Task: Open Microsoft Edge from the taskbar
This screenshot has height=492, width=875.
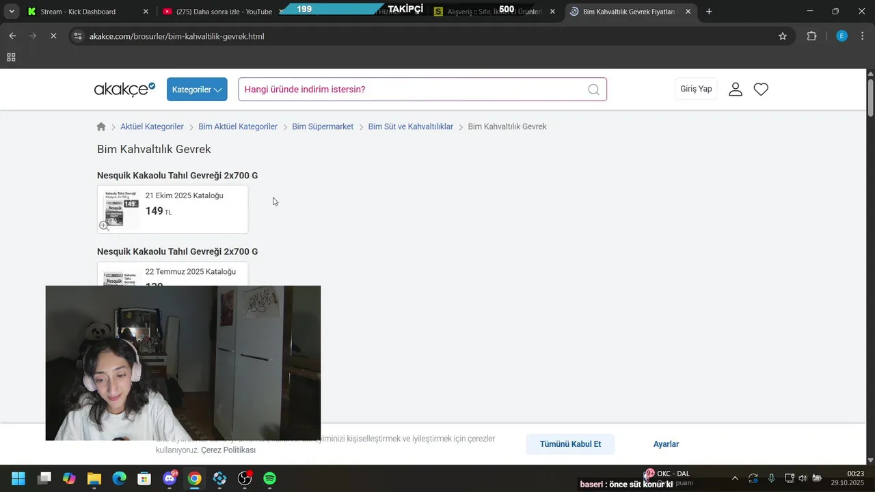Action: pos(119,478)
